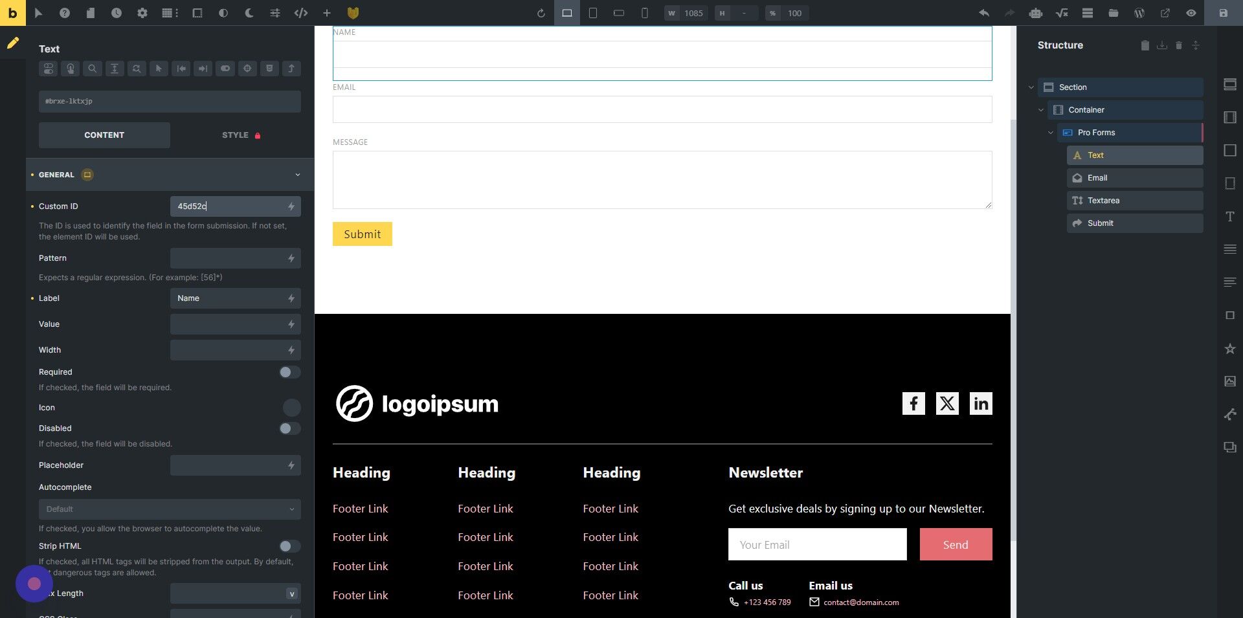The image size is (1243, 618).
Task: Enable the Strip HTML toggle
Action: 289,546
